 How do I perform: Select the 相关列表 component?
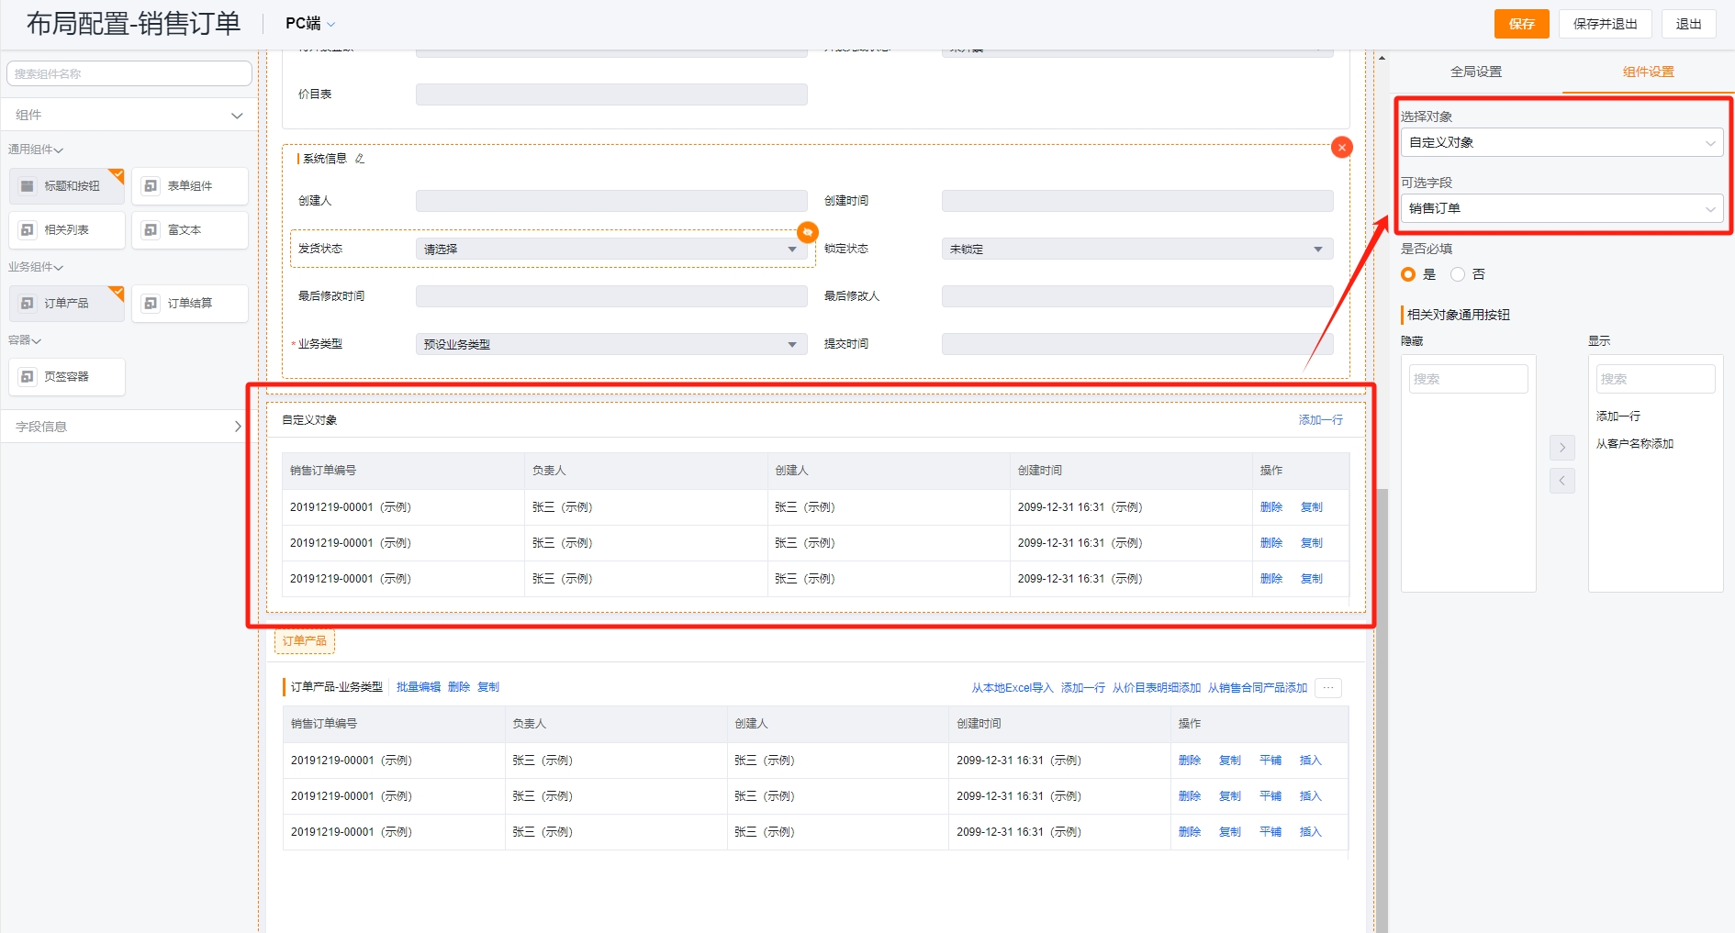point(67,230)
